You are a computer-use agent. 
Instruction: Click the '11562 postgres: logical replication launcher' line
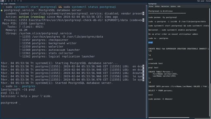click(58, 57)
